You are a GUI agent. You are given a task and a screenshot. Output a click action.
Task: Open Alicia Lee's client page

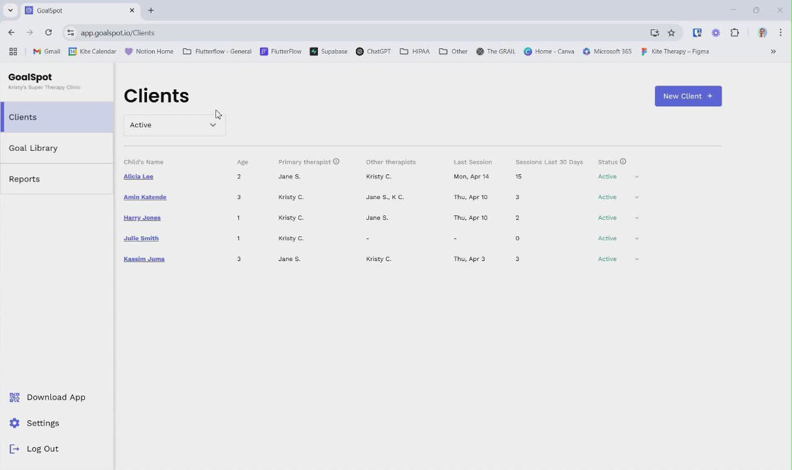pos(138,177)
